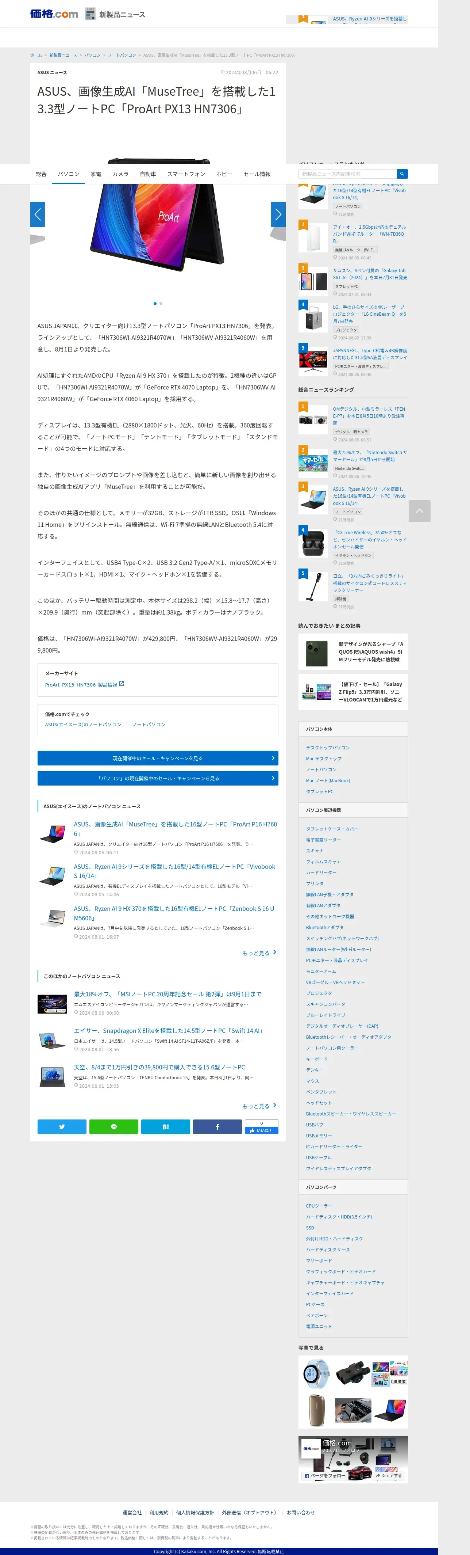Open グラフィックボード・ビデオカード in the sidebar
The image size is (470, 1555).
click(340, 1271)
